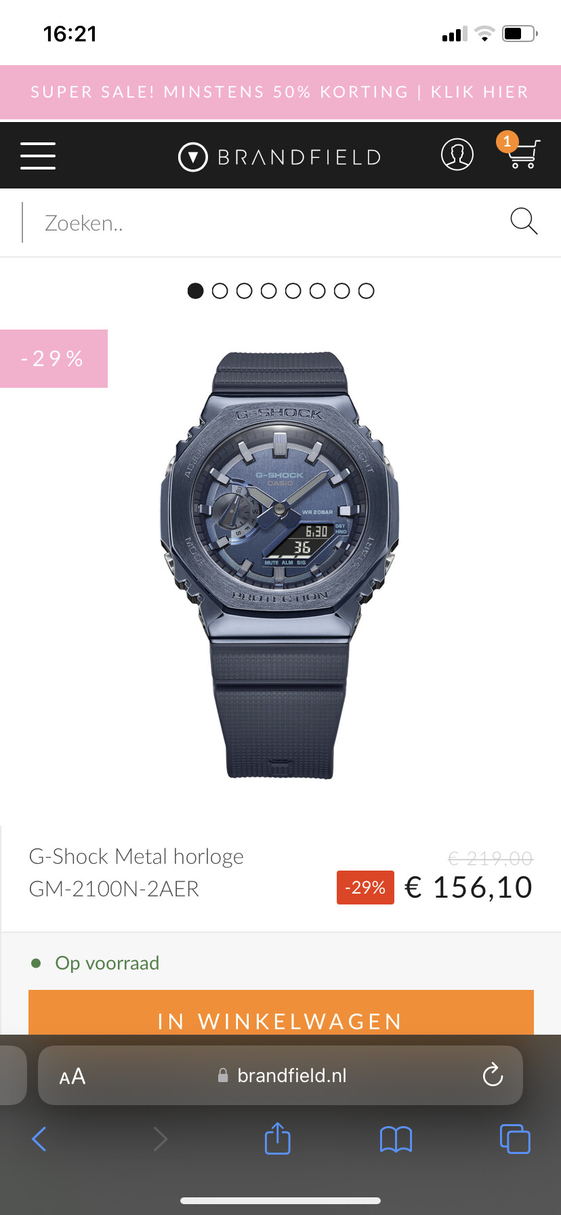Screen dimensions: 561x1215
Task: Select the last image carousel dot
Action: click(366, 291)
